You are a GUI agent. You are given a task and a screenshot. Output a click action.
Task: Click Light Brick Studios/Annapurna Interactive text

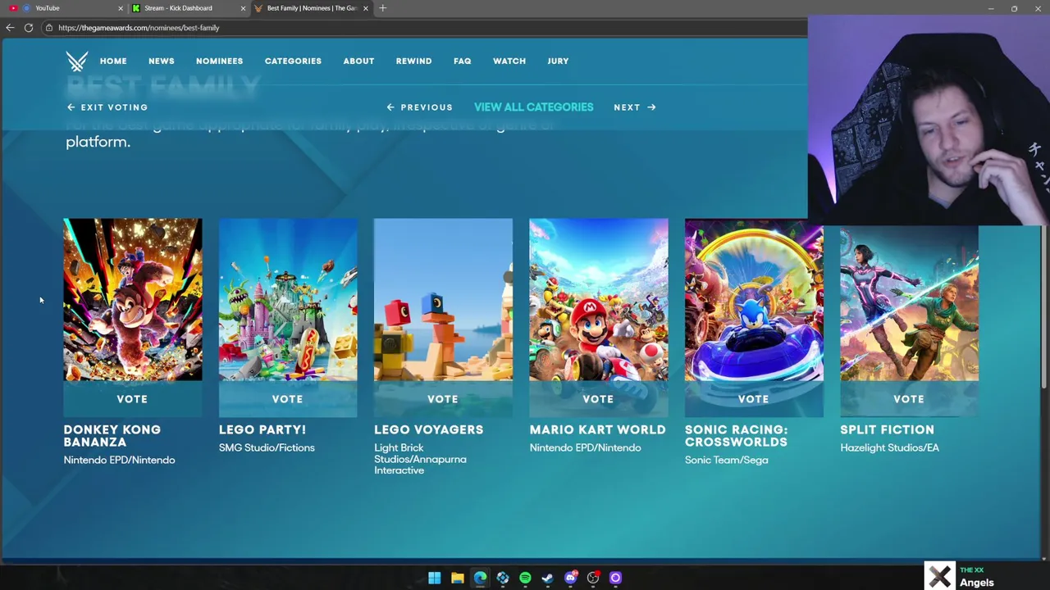420,459
